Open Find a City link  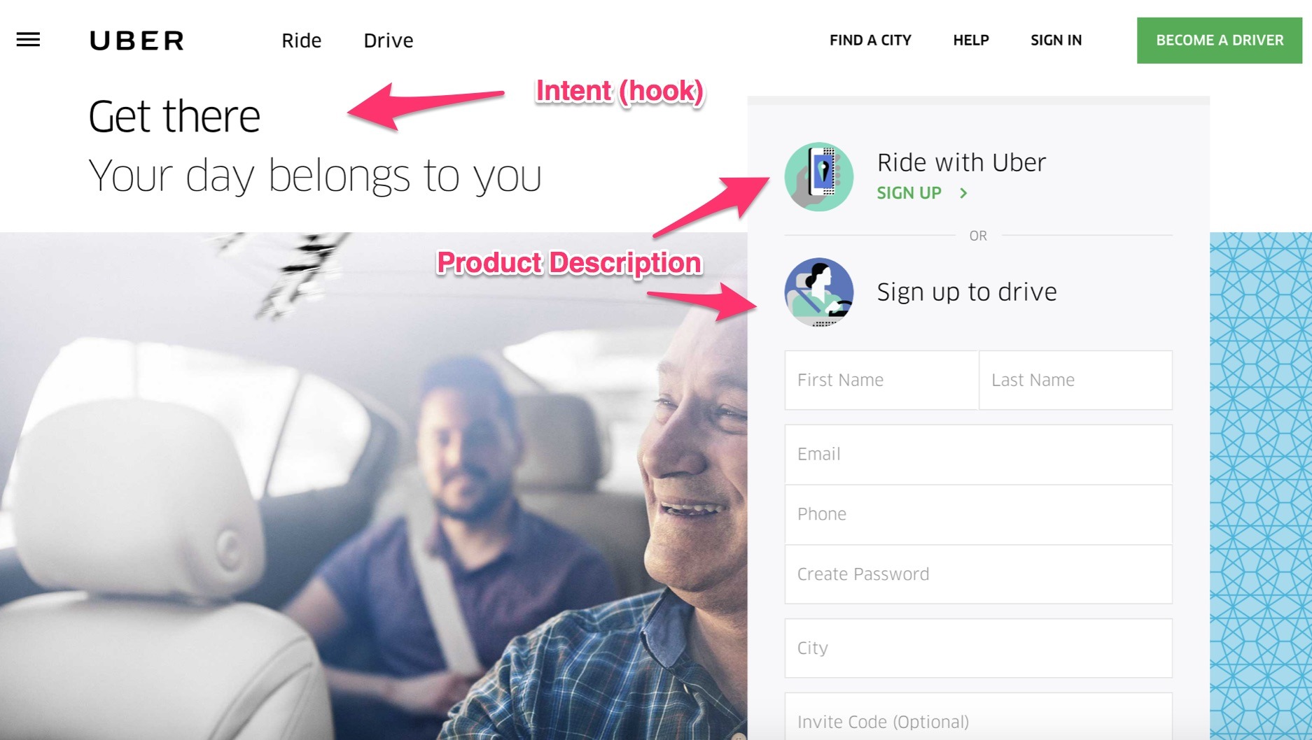tap(870, 41)
